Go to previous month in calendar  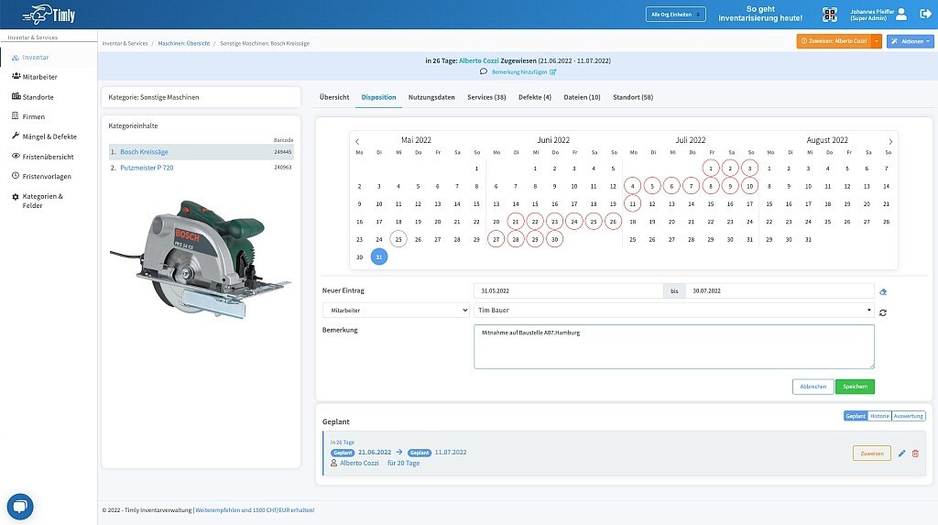357,142
